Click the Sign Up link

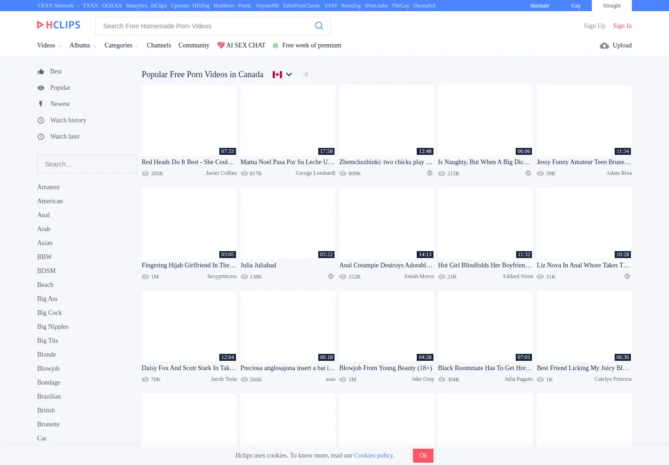pos(595,26)
